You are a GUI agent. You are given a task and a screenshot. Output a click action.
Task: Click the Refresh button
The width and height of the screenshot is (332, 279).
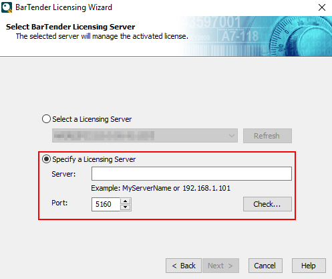tap(267, 136)
